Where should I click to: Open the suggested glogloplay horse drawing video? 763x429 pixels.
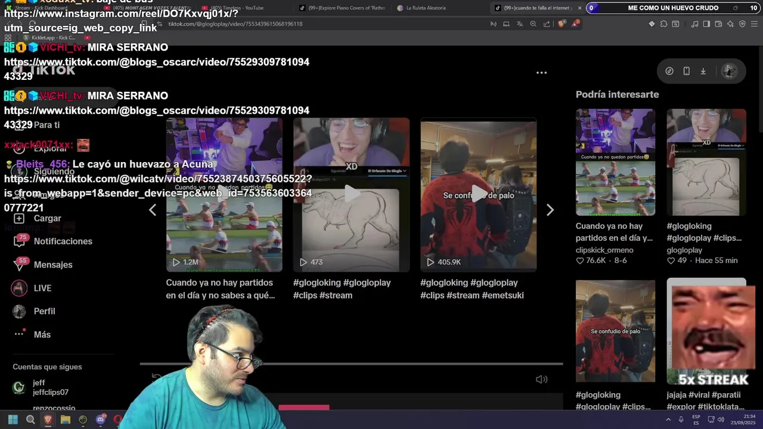pyautogui.click(x=706, y=162)
